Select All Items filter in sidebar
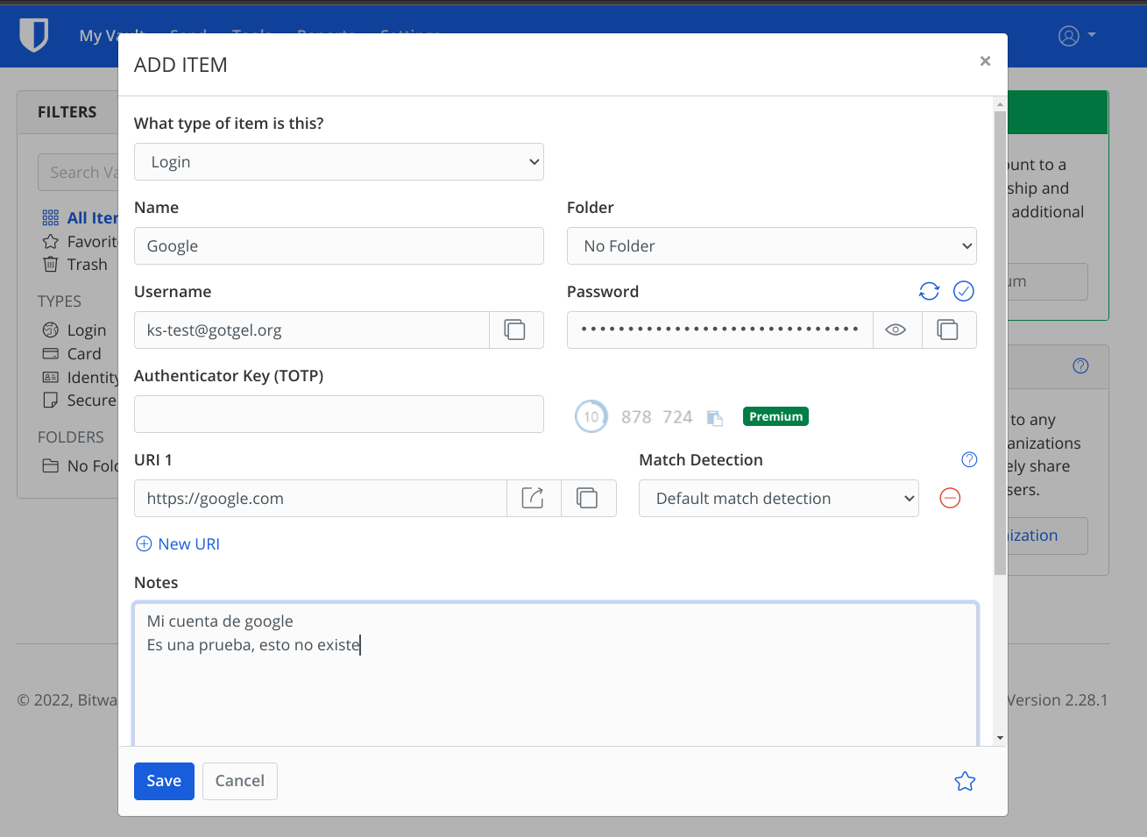This screenshot has width=1147, height=837. 80,218
